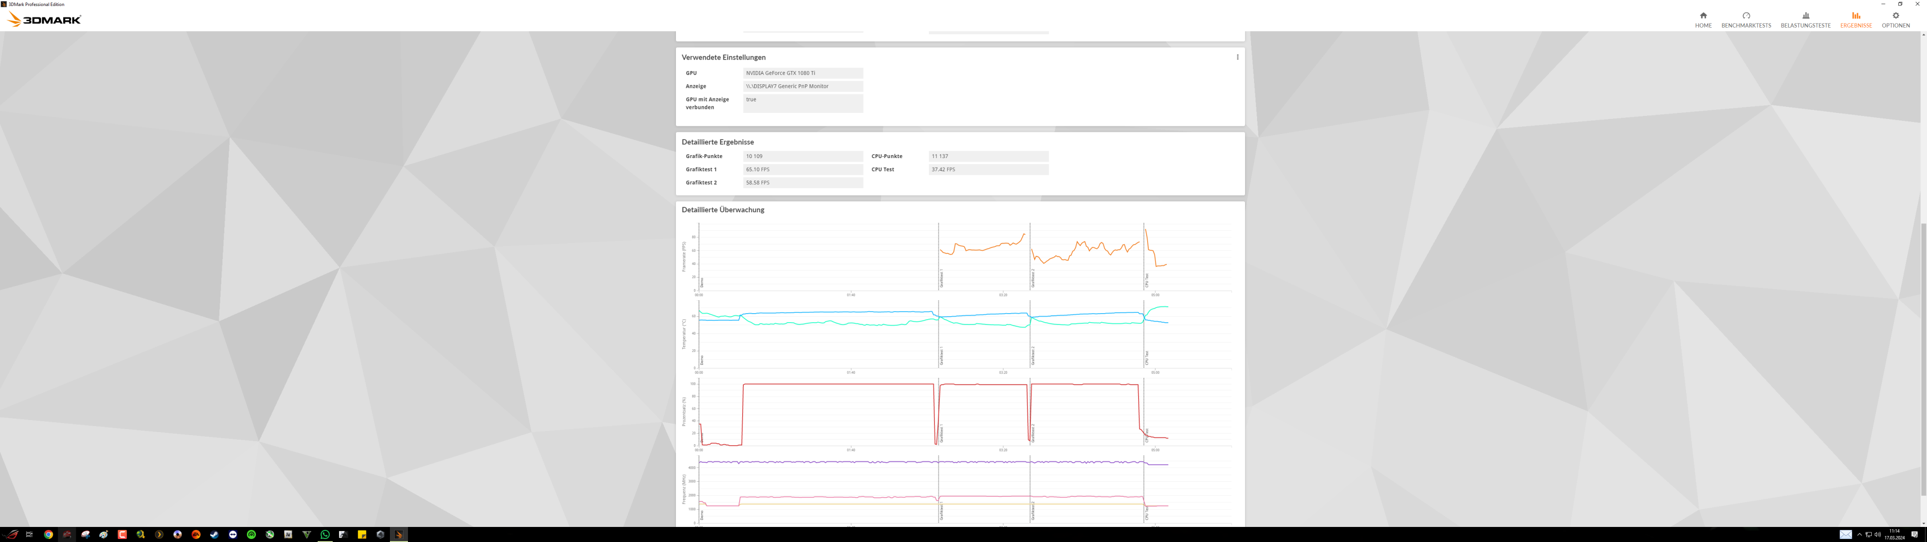Click the Grafik-Punkte value field
The width and height of the screenshot is (1927, 542).
(x=803, y=157)
